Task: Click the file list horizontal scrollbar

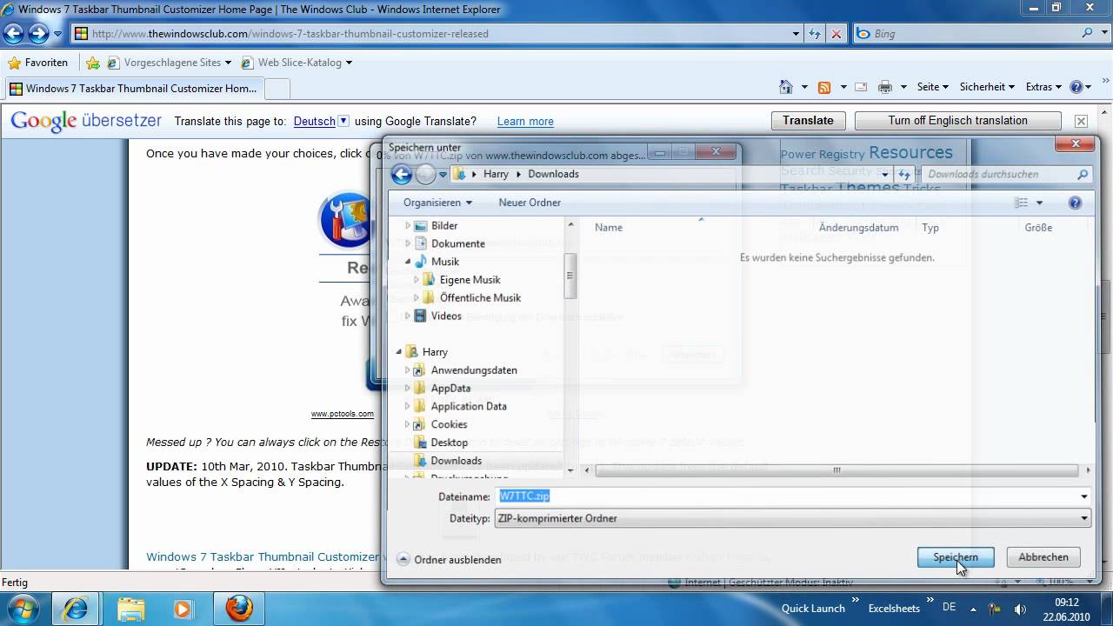Action: pyautogui.click(x=836, y=470)
